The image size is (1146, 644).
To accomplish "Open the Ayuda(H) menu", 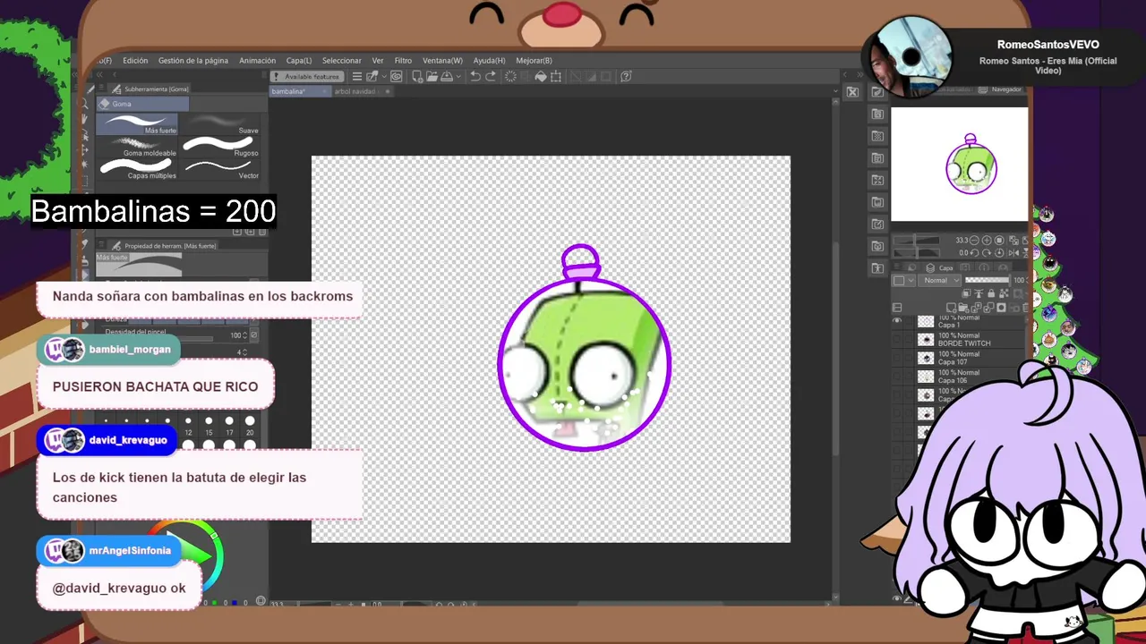I will [x=489, y=61].
